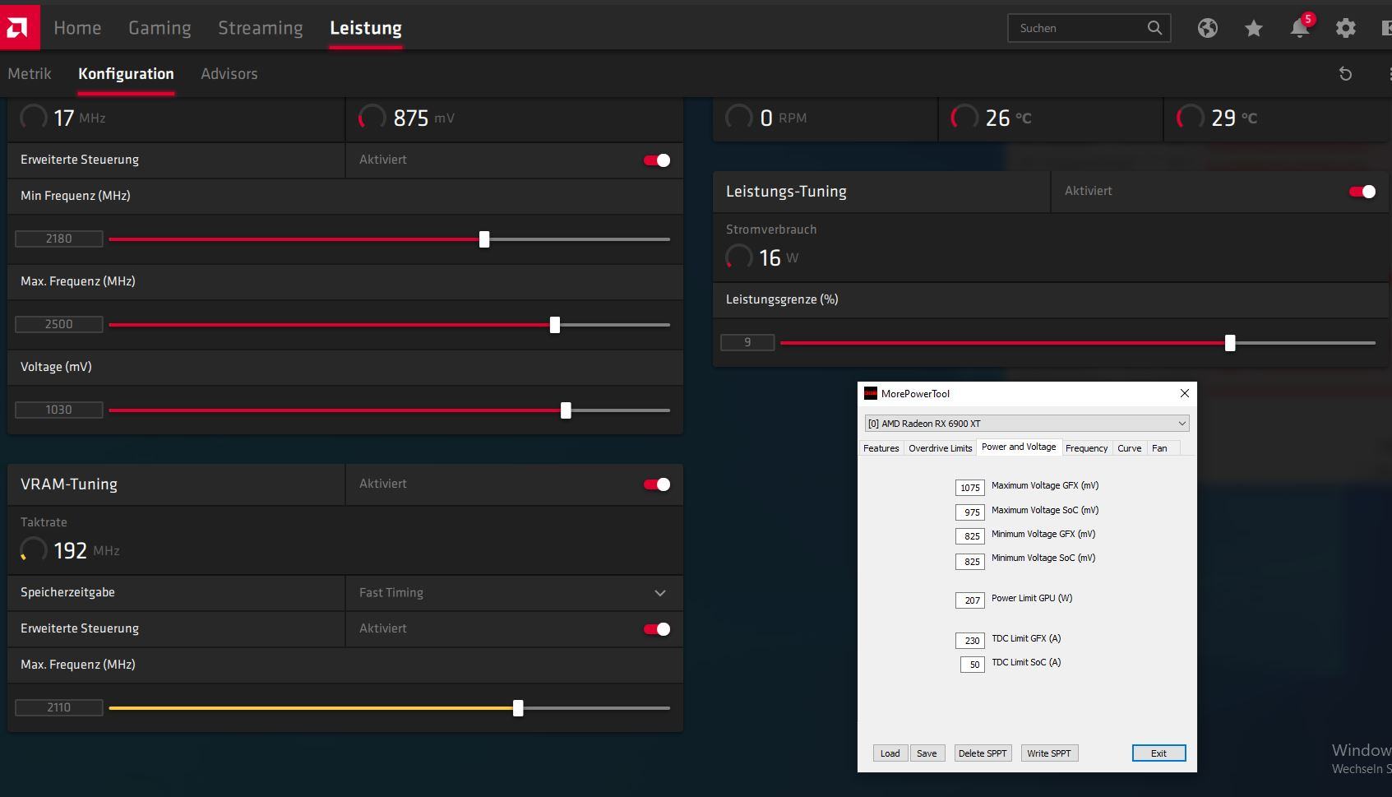Open Overdrive Limits tab
This screenshot has height=797, width=1392.
click(x=941, y=448)
